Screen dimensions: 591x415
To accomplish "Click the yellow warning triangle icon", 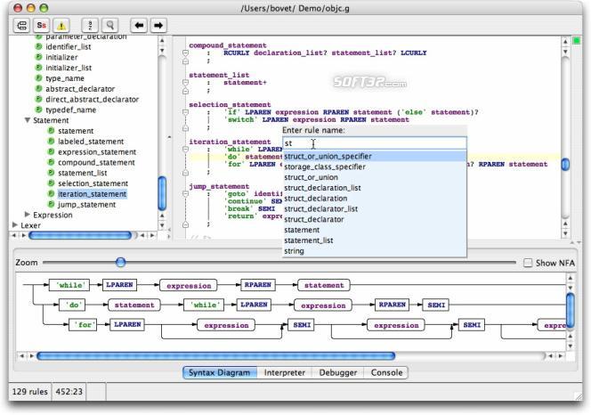I will point(62,26).
